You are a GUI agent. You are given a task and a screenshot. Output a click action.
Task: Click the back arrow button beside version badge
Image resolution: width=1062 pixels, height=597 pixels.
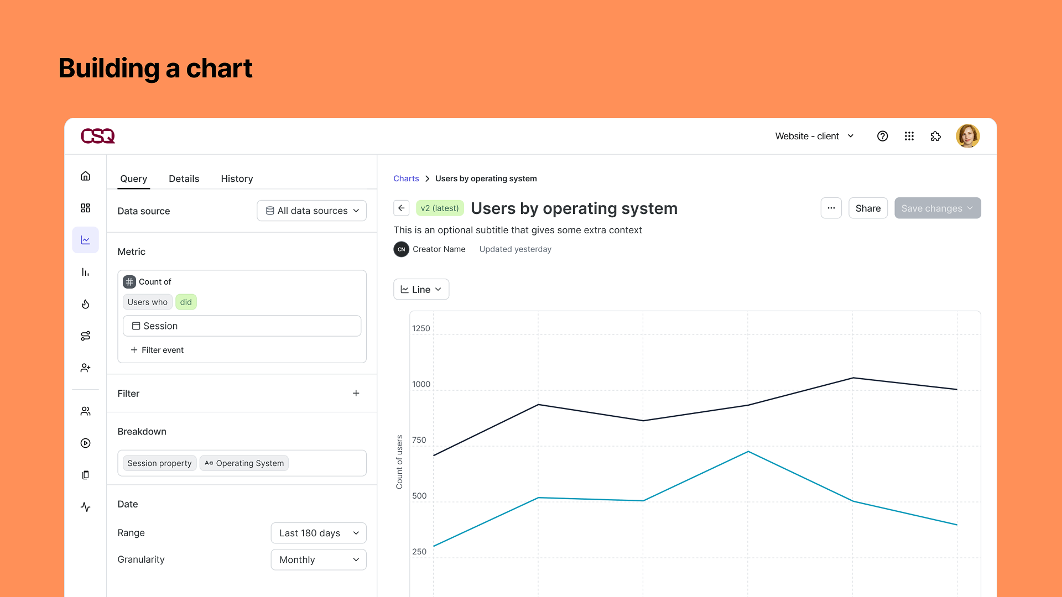point(402,208)
